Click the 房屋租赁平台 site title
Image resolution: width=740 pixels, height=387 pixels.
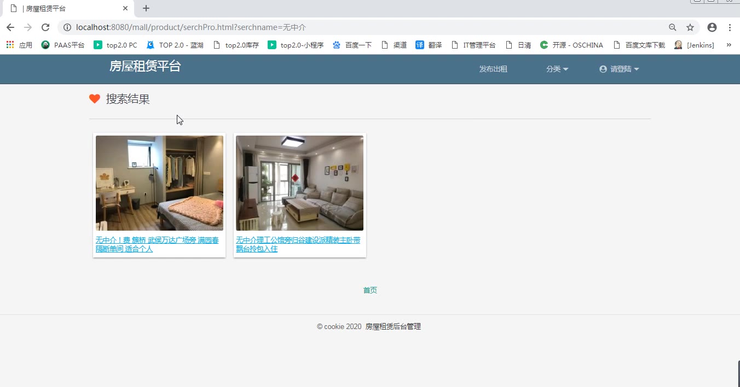(x=145, y=66)
